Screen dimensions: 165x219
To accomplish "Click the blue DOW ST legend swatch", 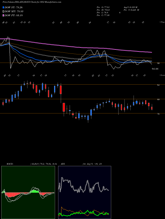I will (x=4, y=7).
